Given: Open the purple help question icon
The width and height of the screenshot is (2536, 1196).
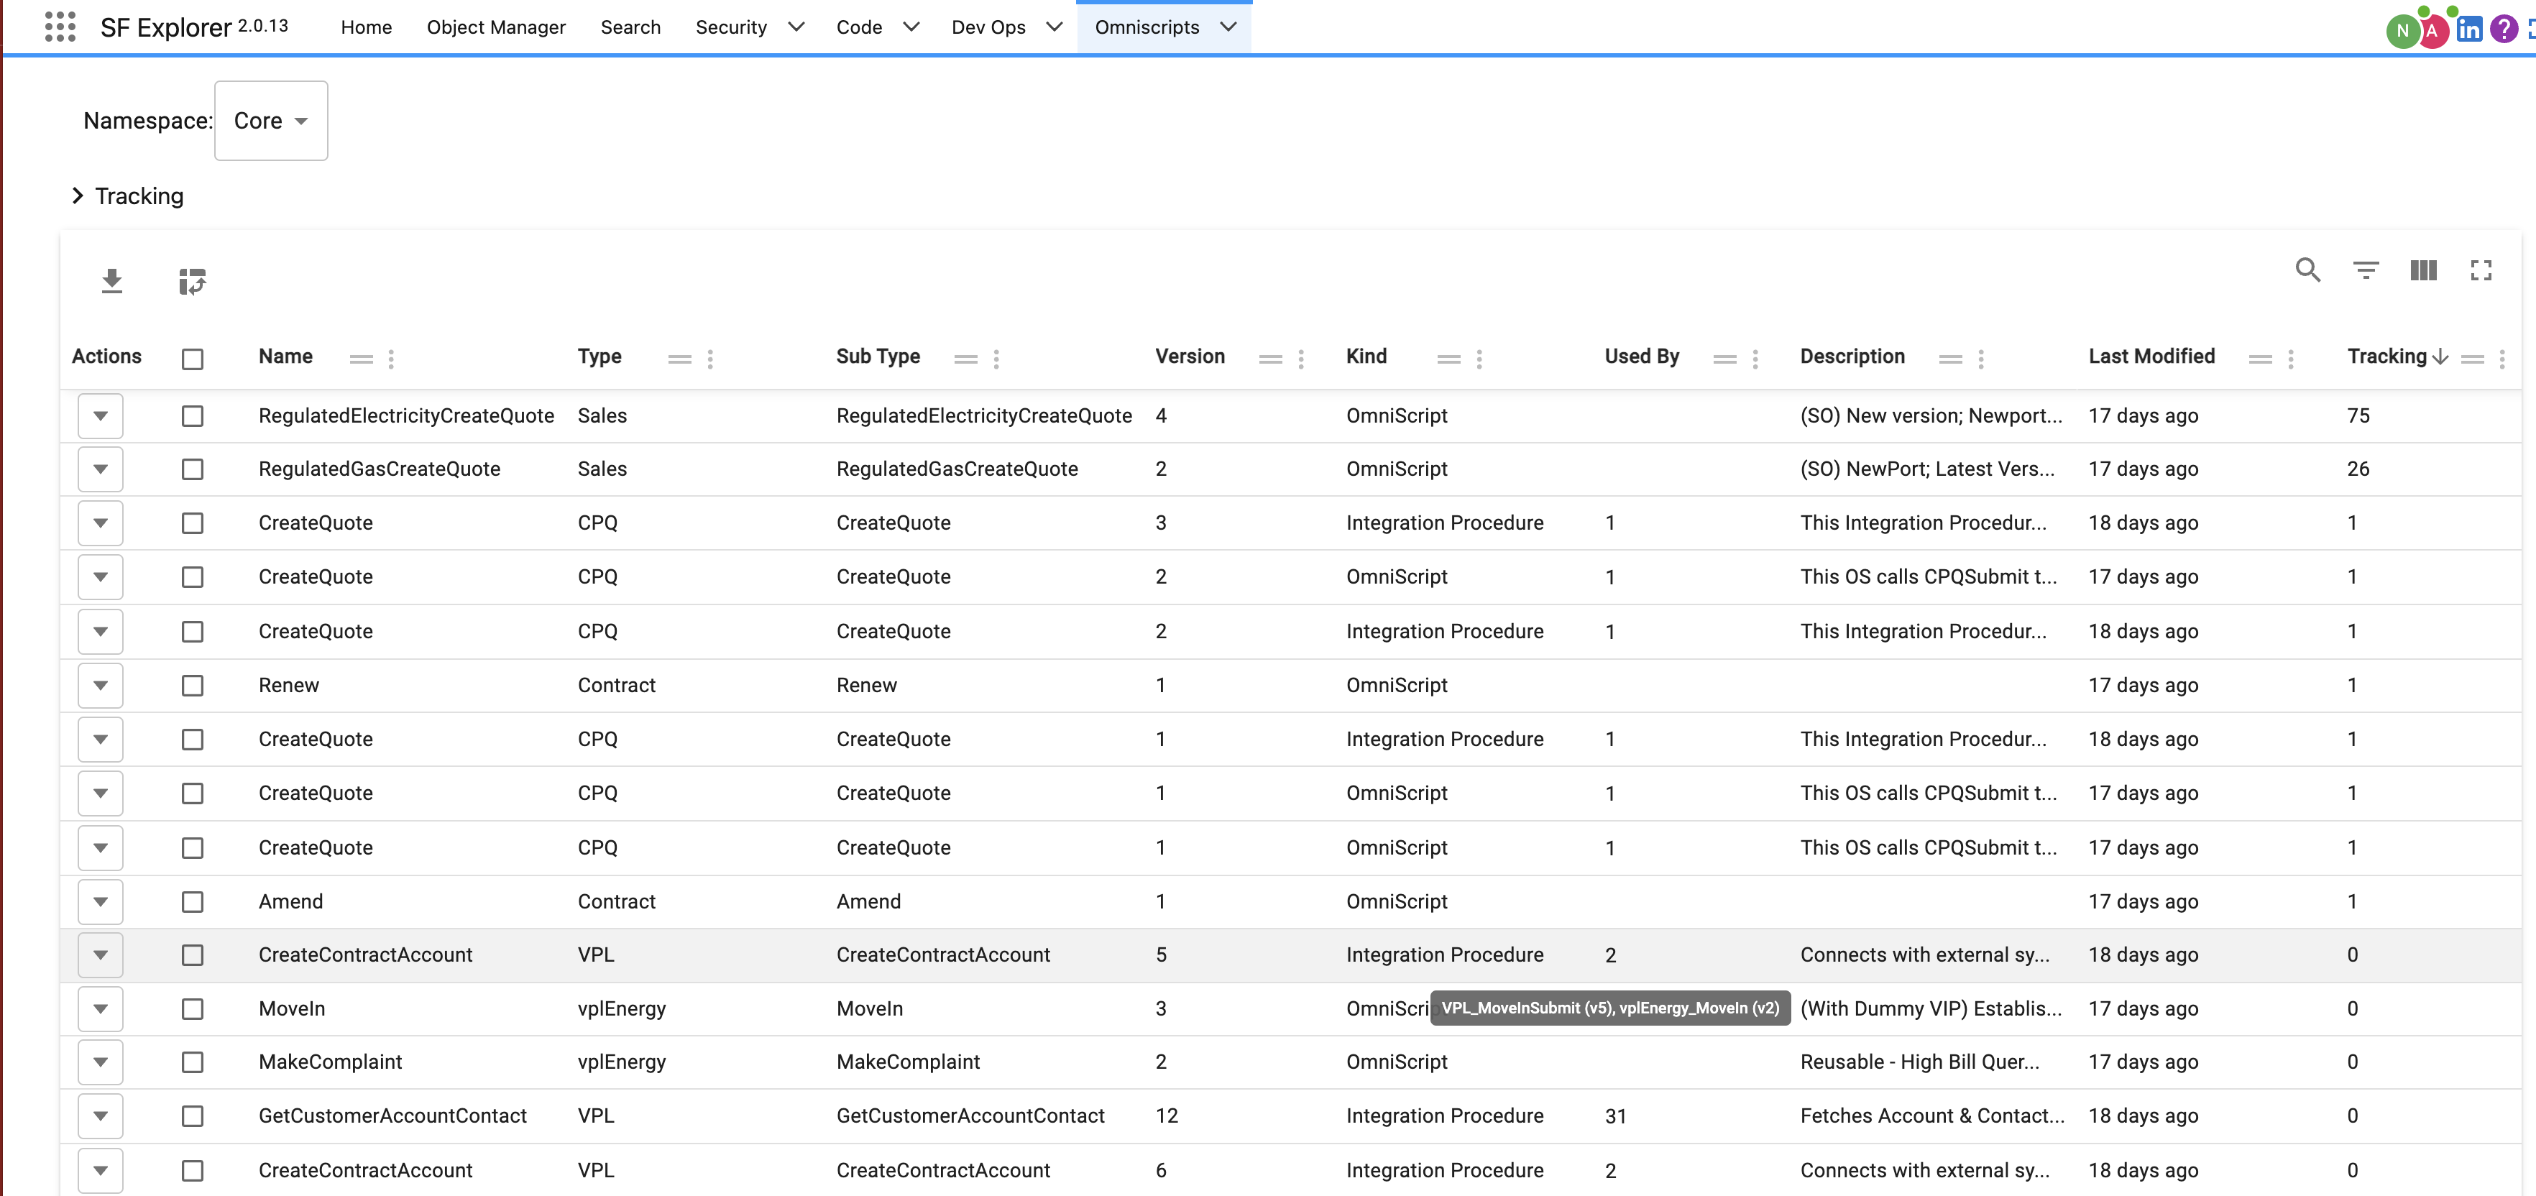Looking at the screenshot, I should tap(2504, 29).
